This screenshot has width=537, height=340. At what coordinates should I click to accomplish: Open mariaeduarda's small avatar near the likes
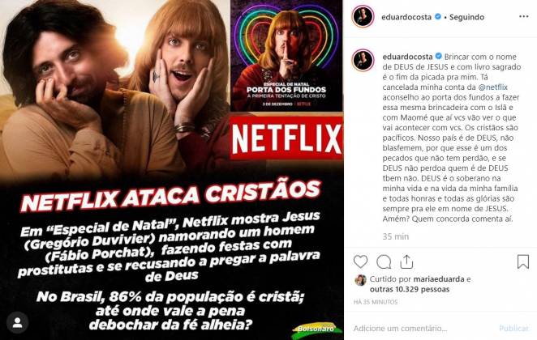(360, 280)
